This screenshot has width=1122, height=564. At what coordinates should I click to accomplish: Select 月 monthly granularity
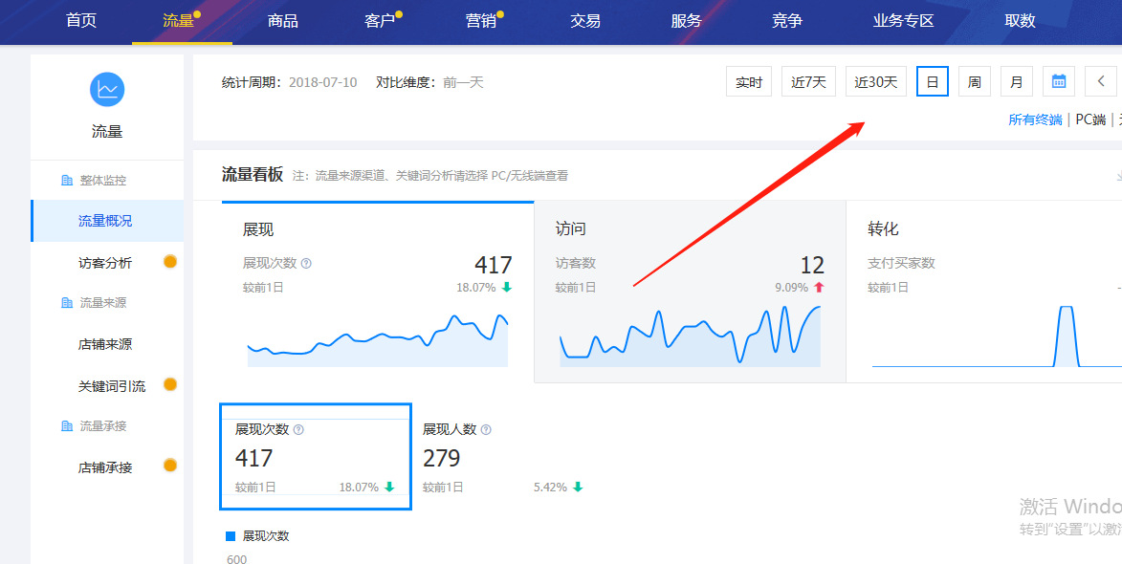[1016, 81]
